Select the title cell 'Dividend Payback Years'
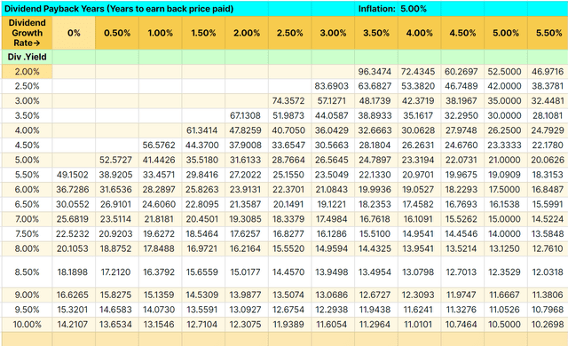The height and width of the screenshot is (346, 568). tap(135, 9)
